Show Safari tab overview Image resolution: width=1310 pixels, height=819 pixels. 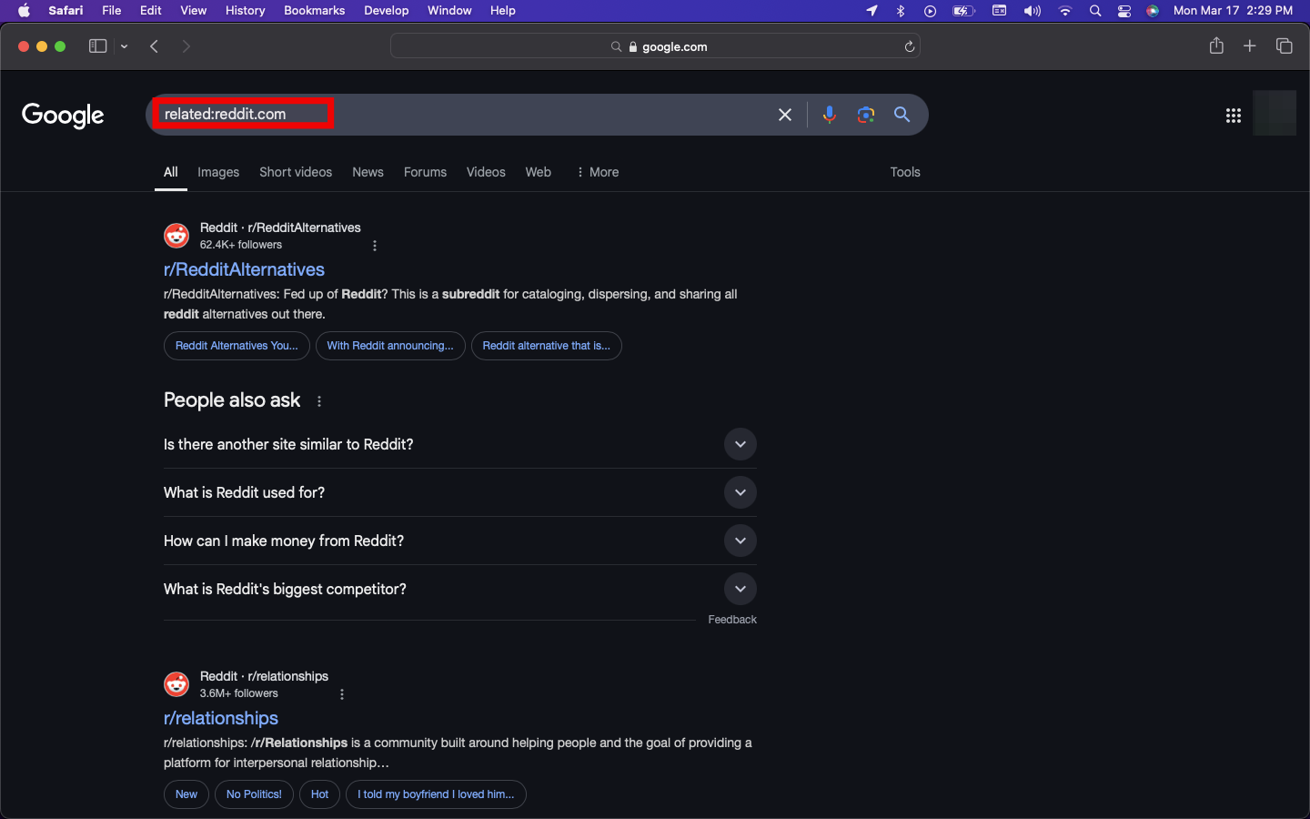[1284, 46]
